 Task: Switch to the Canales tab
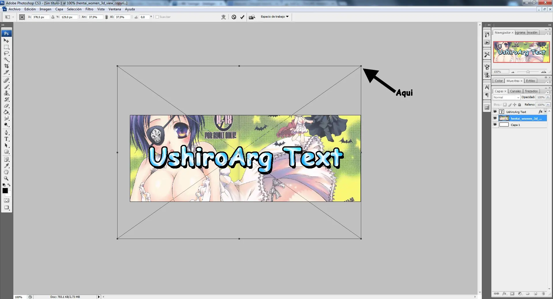coord(515,91)
